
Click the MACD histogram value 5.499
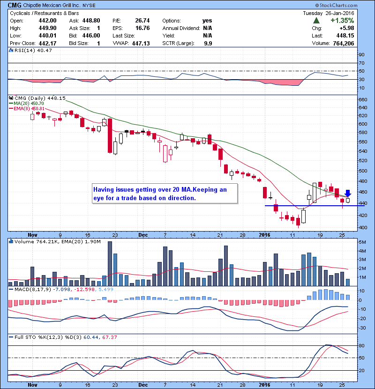106,289
